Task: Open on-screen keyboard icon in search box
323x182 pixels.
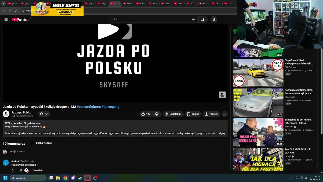Action: [x=194, y=19]
